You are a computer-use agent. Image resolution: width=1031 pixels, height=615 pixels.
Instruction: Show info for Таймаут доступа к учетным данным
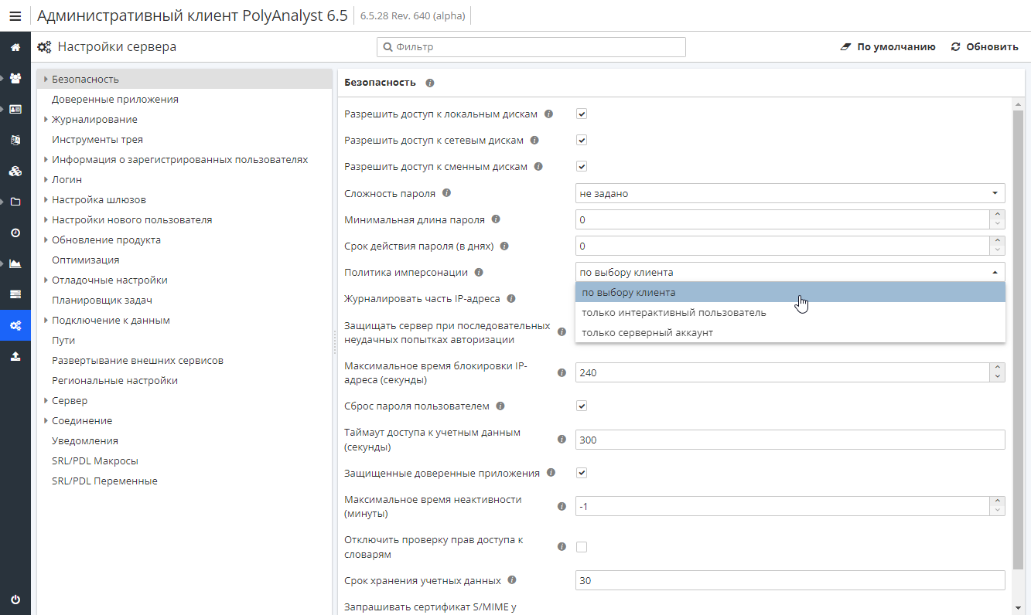[x=562, y=439]
